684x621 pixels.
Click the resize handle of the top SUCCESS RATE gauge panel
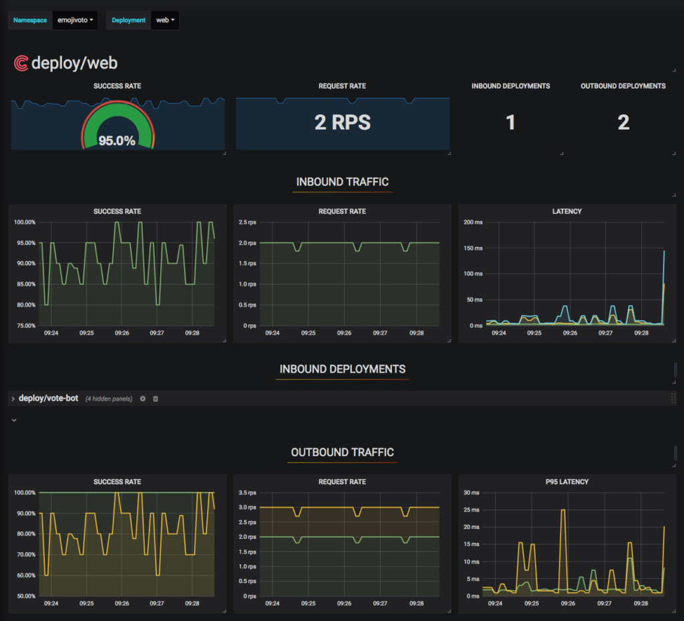(224, 153)
